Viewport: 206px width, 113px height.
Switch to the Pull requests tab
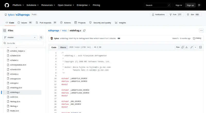[x=46, y=23]
